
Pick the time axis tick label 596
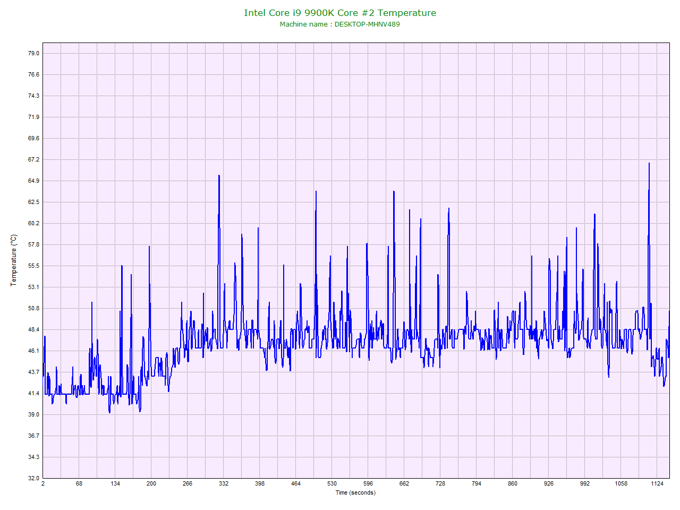(x=368, y=483)
